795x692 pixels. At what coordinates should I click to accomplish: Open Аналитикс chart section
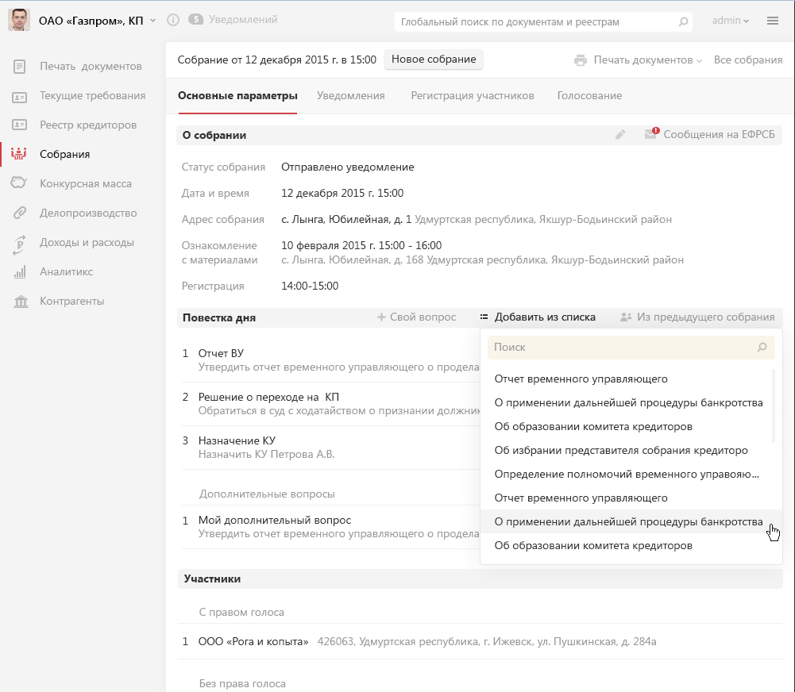pos(66,271)
